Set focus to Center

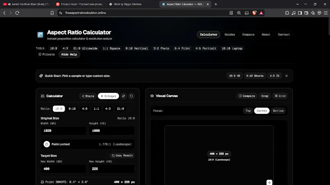pos(262,111)
